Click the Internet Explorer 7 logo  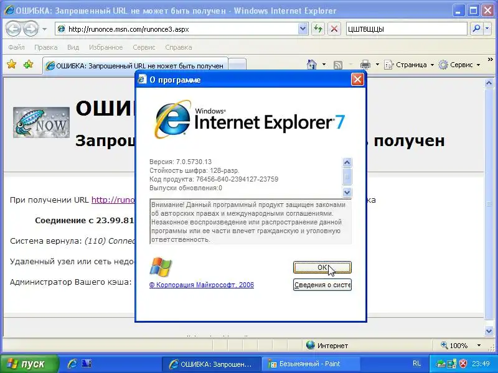250,120
